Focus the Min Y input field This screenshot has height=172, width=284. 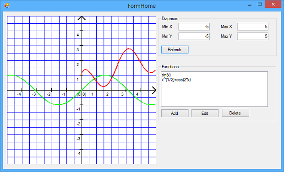pos(194,36)
